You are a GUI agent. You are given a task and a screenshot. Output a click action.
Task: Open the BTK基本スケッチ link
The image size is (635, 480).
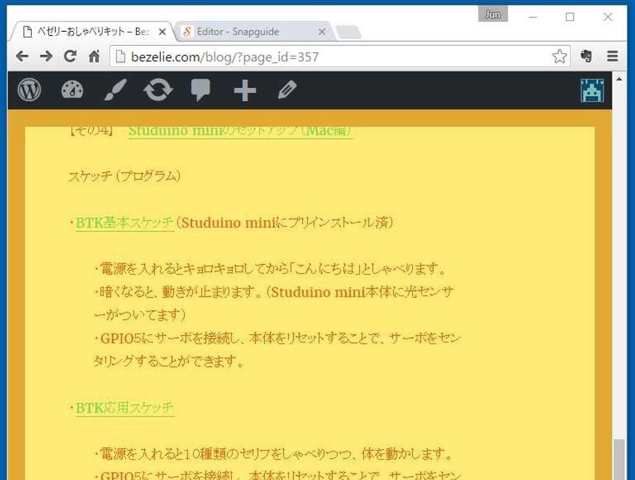(x=124, y=223)
